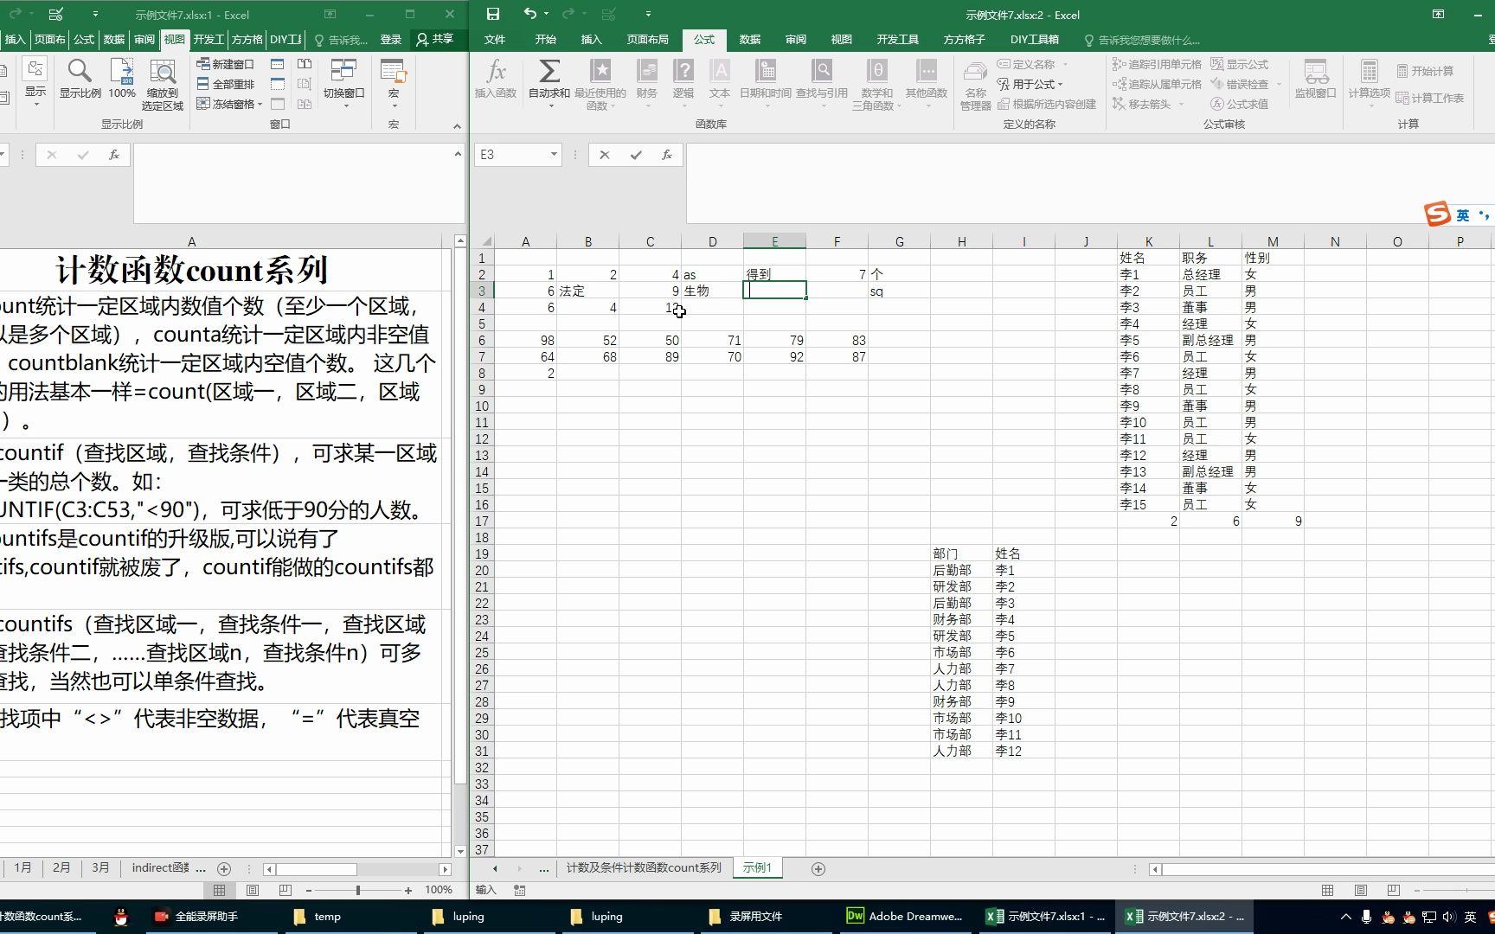
Task: Open the Recently Used functions icon
Action: [600, 71]
